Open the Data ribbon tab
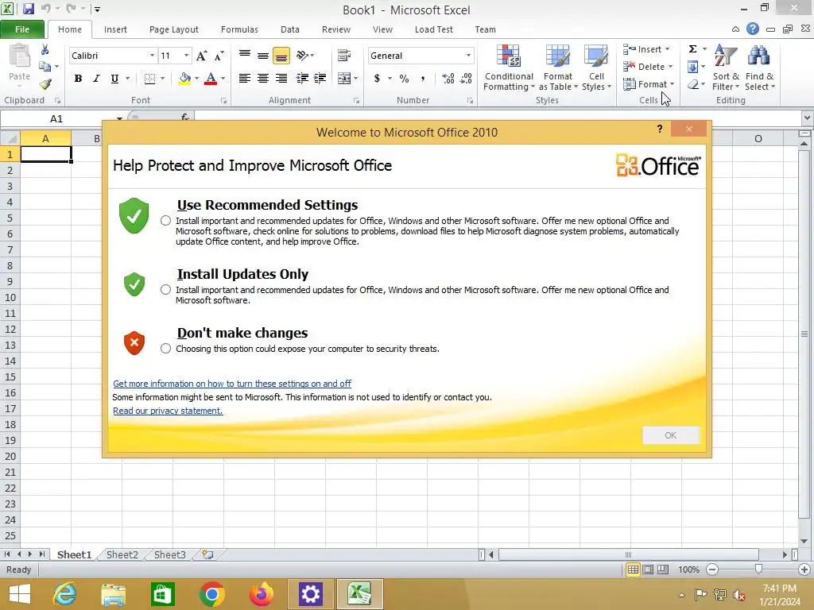 [289, 29]
